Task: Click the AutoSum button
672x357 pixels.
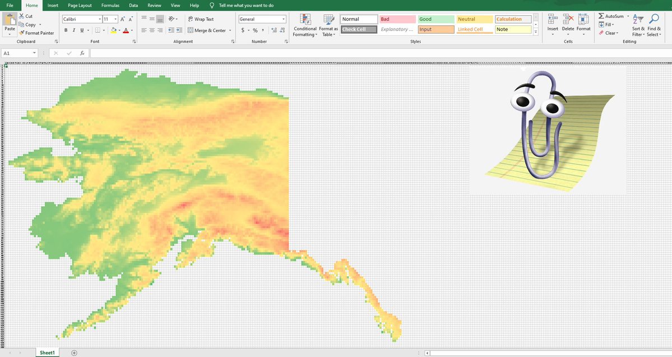Action: (611, 16)
